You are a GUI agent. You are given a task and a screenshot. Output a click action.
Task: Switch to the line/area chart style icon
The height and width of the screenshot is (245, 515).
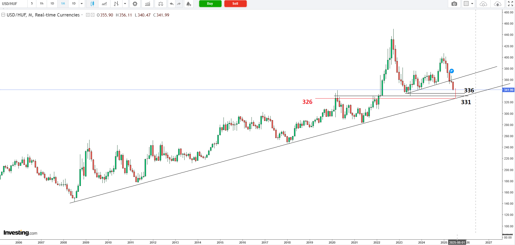click(x=104, y=4)
